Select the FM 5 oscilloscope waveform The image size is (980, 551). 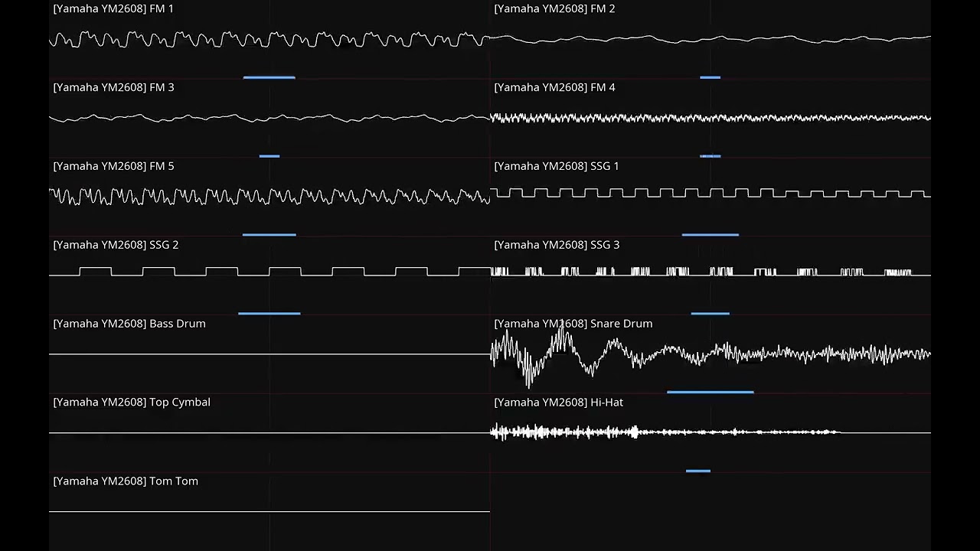click(269, 197)
